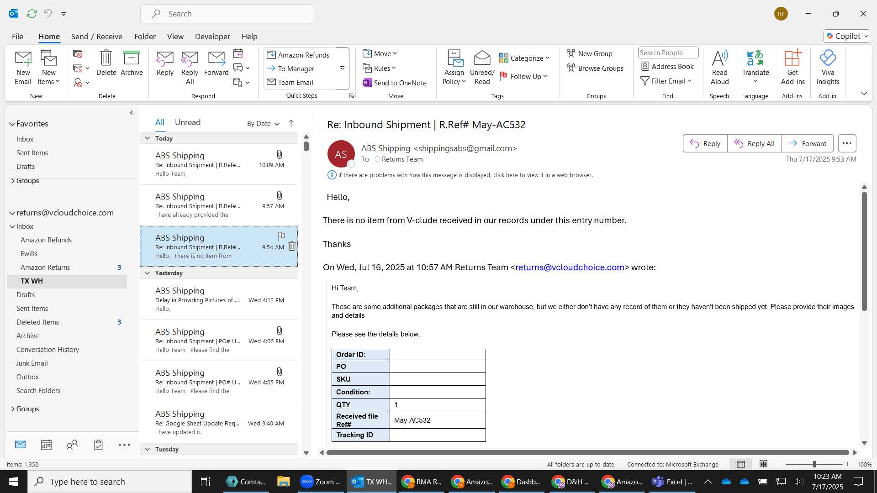The image size is (877, 493).
Task: Flag the selected 9:54 AM ABS Shipping message
Action: 281,236
